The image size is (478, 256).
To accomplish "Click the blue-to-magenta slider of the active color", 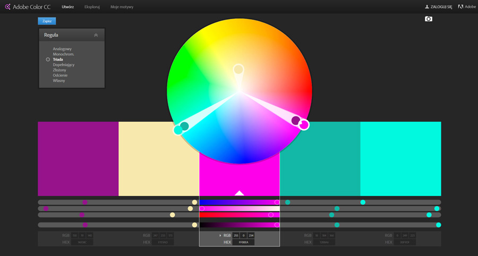I will [240, 202].
